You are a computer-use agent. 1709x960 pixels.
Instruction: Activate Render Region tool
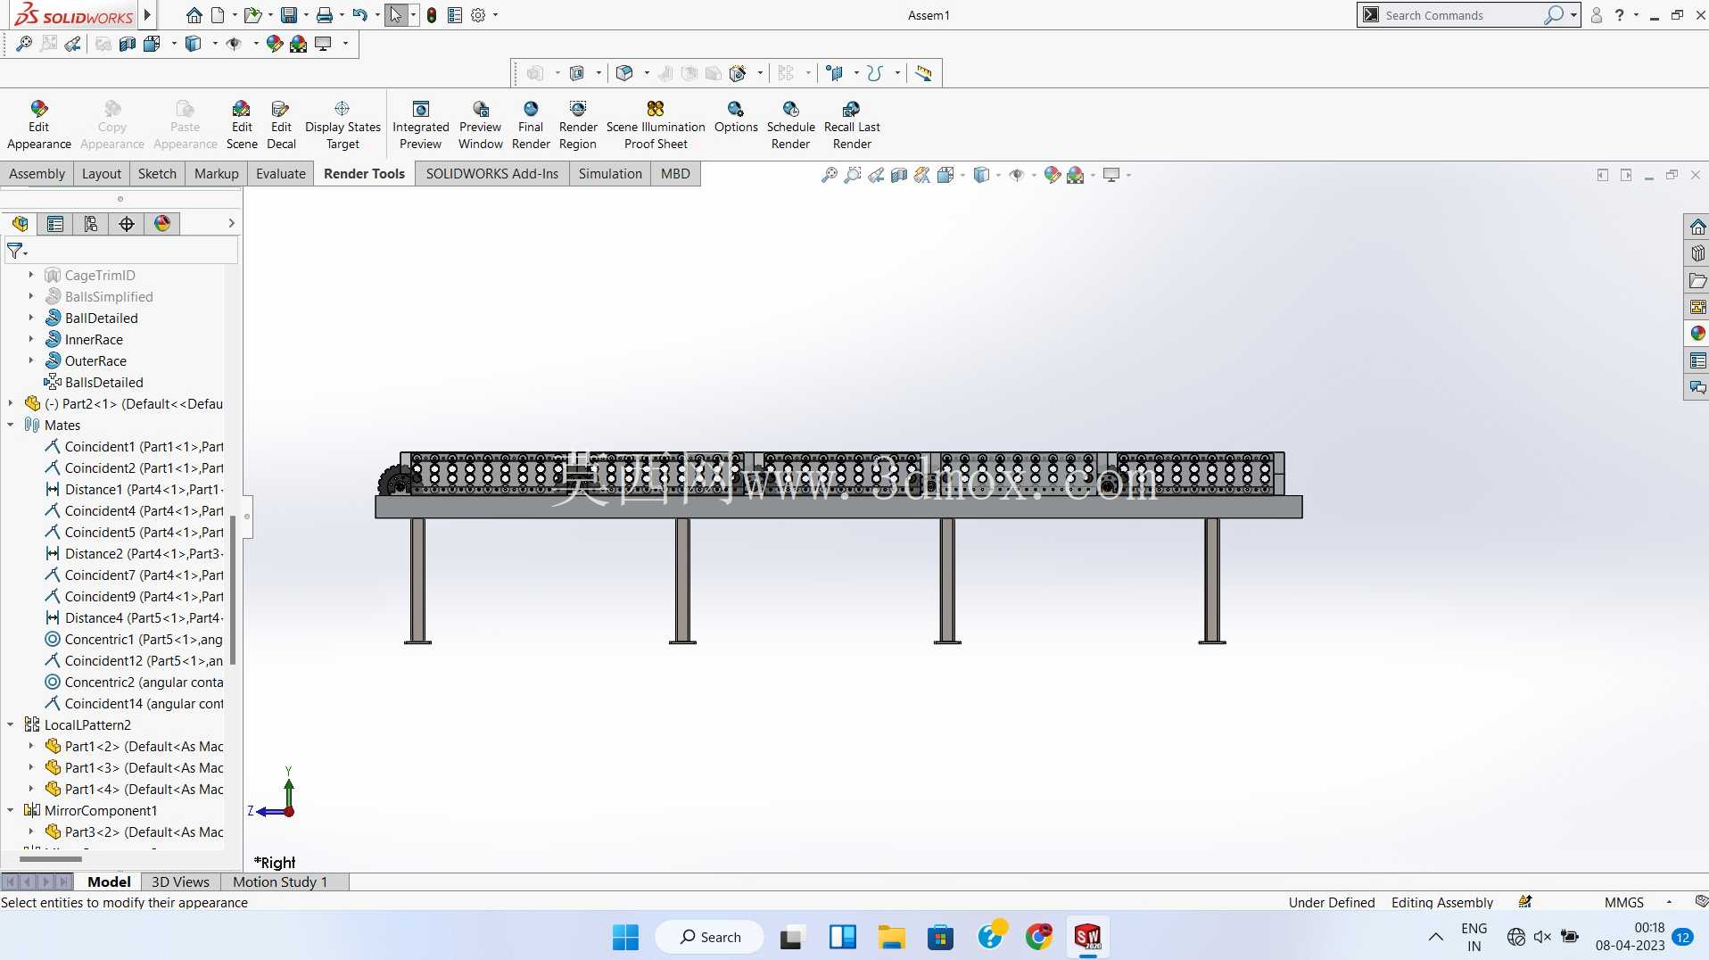point(578,125)
